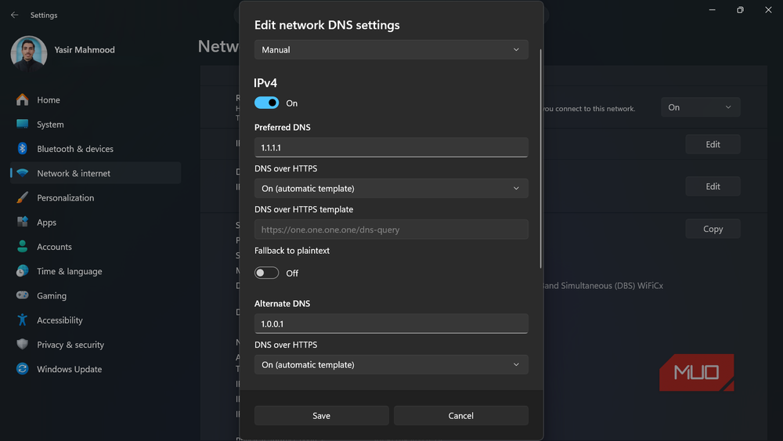Screen dimensions: 783x441
Task: Click the Privacy & security shield icon
Action: tap(22, 344)
